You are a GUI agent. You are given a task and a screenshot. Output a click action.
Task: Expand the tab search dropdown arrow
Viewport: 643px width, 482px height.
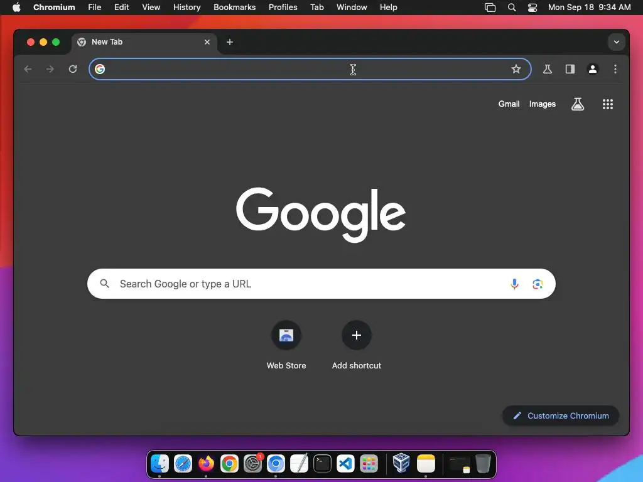[617, 42]
